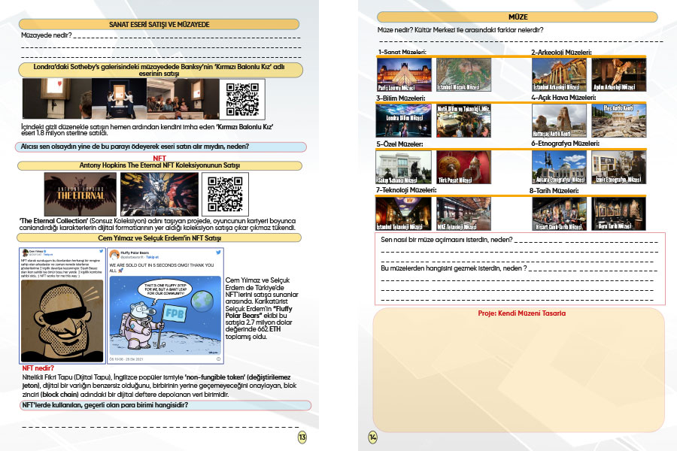
Task: Click page number 14 badge
Action: coord(372,437)
